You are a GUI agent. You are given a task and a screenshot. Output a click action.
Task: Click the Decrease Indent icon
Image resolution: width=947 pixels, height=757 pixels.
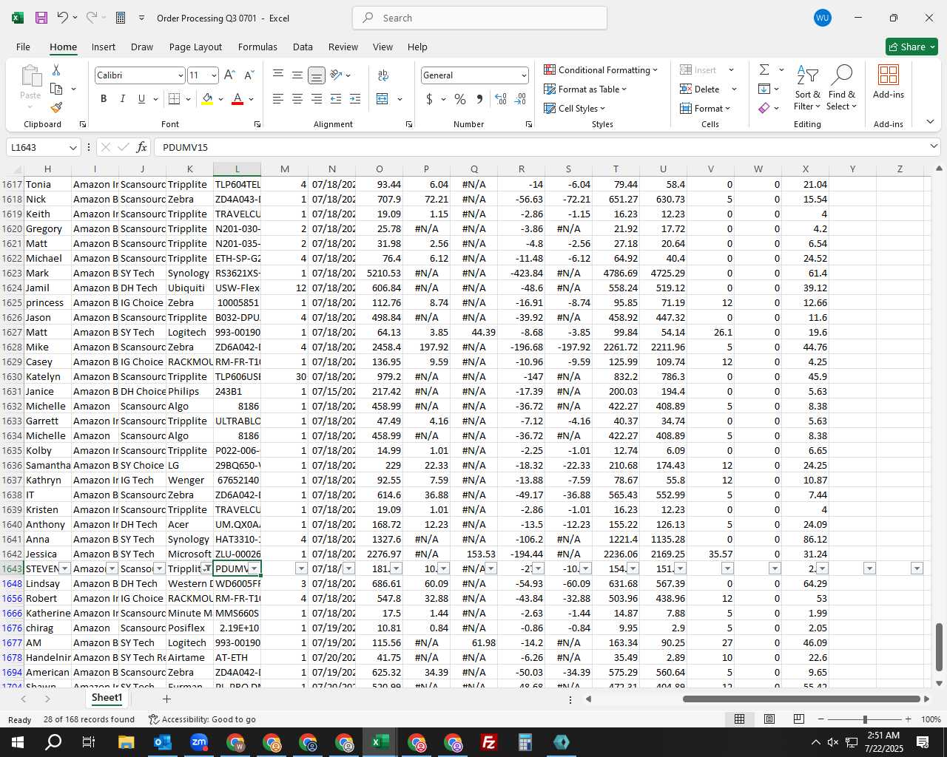click(x=336, y=99)
